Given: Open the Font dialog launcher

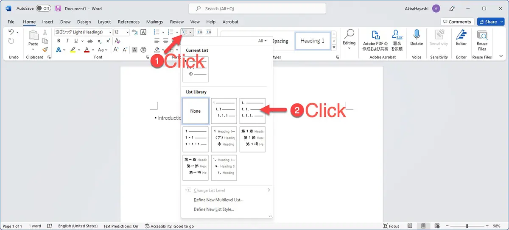Looking at the screenshot, I should pyautogui.click(x=147, y=57).
